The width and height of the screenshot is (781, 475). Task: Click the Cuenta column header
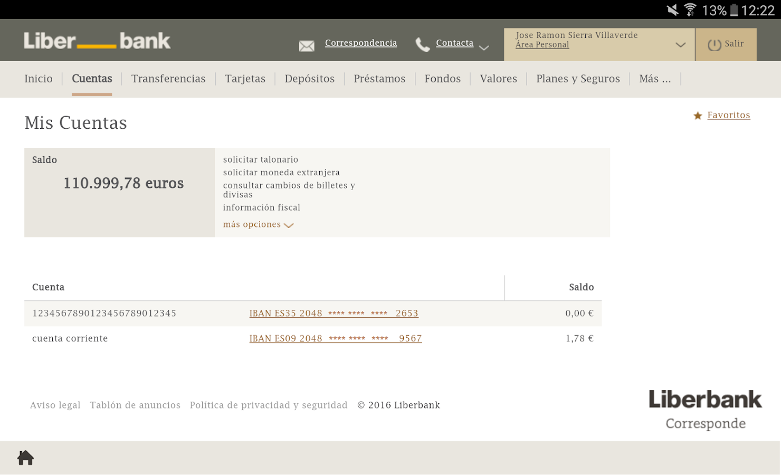tap(49, 287)
